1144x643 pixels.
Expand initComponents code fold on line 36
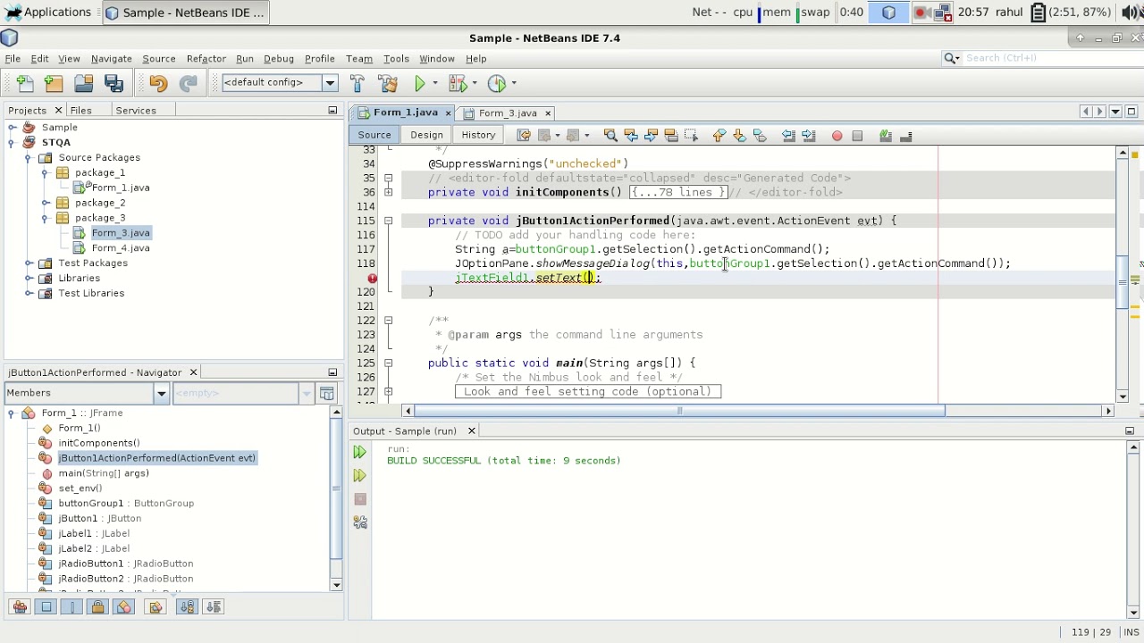coord(388,192)
